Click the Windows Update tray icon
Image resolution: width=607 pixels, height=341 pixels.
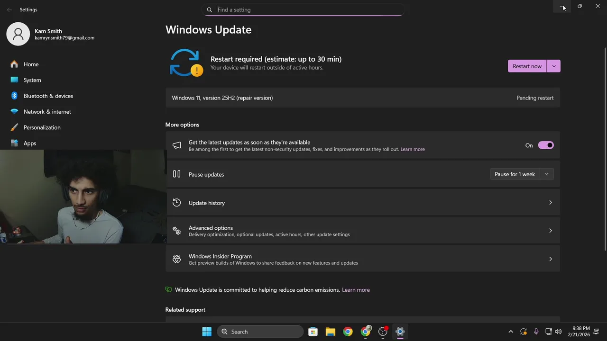(524, 332)
